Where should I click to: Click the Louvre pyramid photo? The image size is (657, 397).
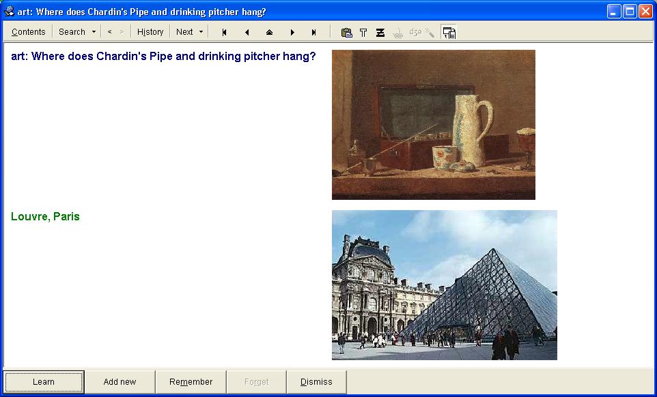(444, 284)
